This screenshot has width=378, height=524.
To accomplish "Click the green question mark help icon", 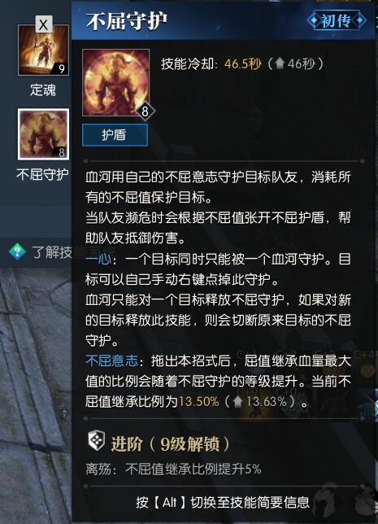I will [17, 251].
